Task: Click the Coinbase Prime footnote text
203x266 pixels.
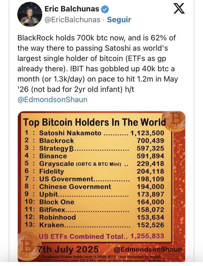Action: pos(101,258)
